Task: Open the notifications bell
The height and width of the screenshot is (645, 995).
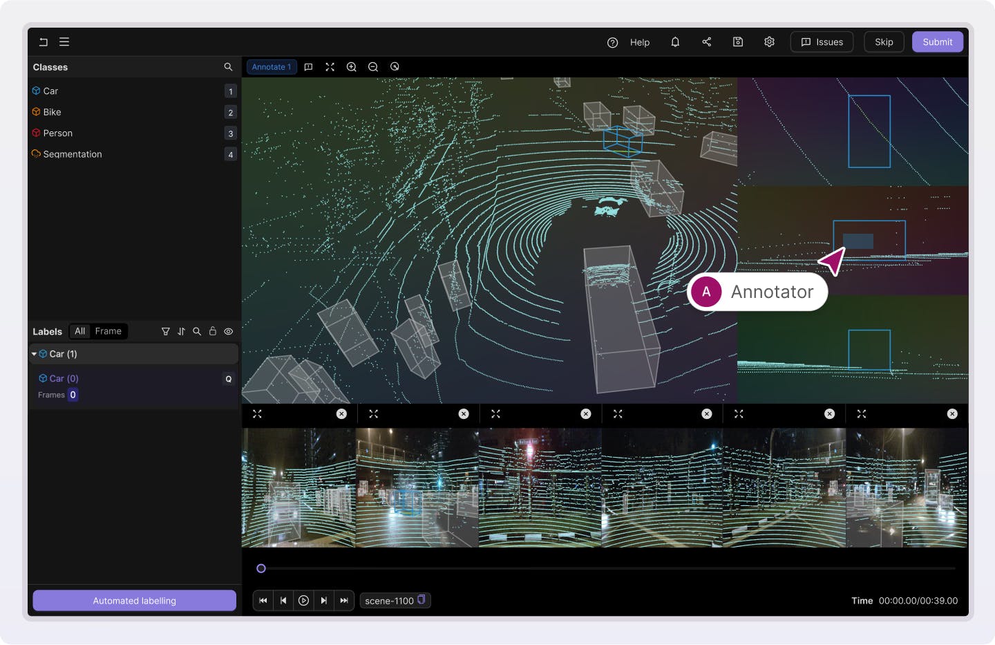Action: pyautogui.click(x=675, y=42)
